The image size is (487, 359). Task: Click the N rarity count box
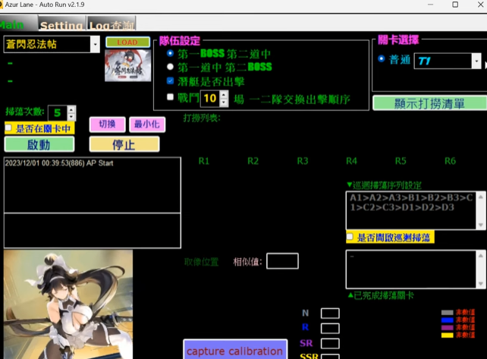(330, 313)
